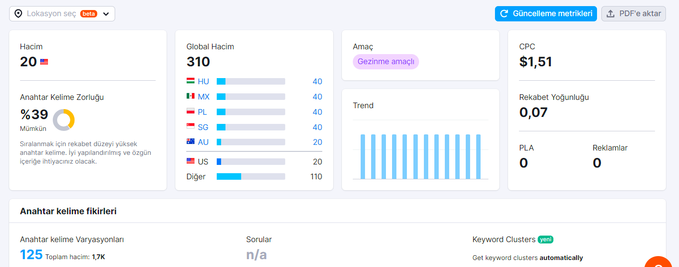Click the last bar in Trend chart

[x=478, y=157]
